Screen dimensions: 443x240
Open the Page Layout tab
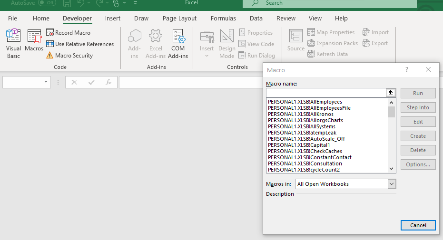click(x=179, y=19)
